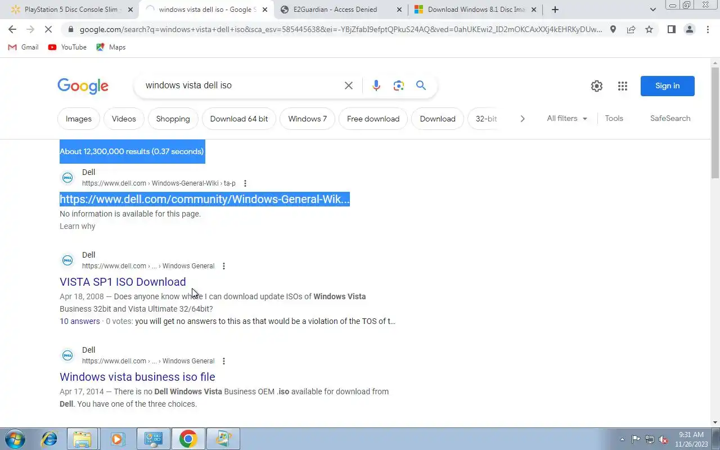Show hidden tray icons arrow
Image resolution: width=720 pixels, height=450 pixels.
point(622,439)
